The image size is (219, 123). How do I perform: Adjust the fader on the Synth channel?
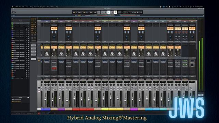(67, 100)
